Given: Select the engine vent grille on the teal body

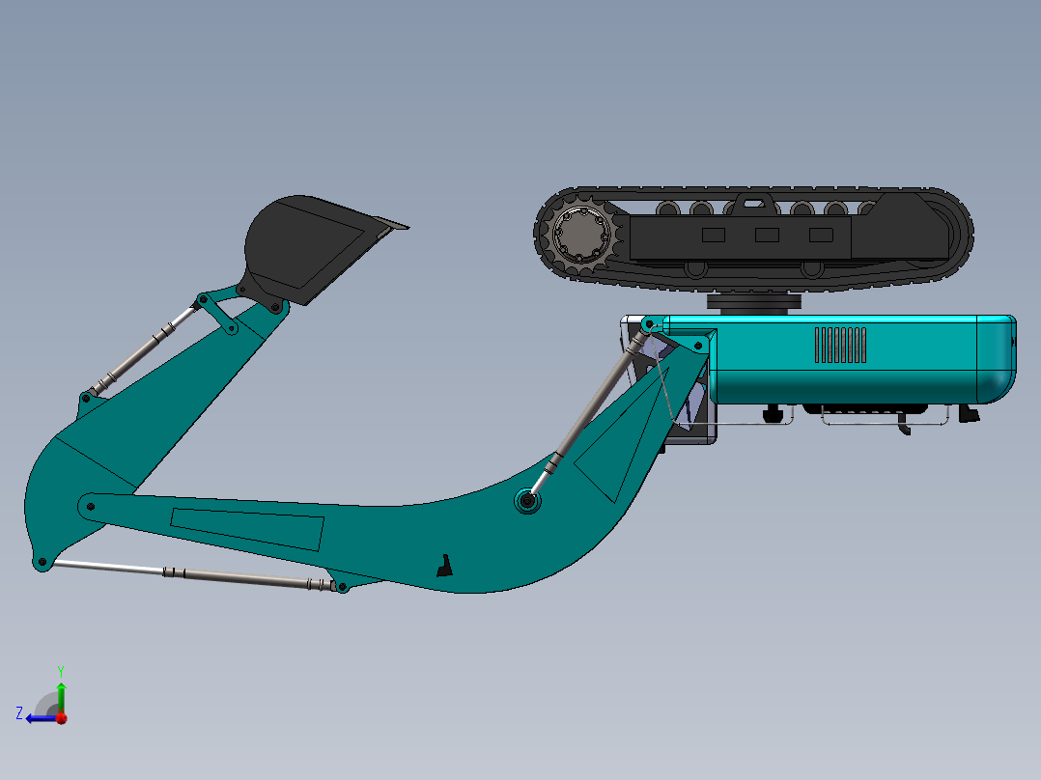Looking at the screenshot, I should 838,343.
